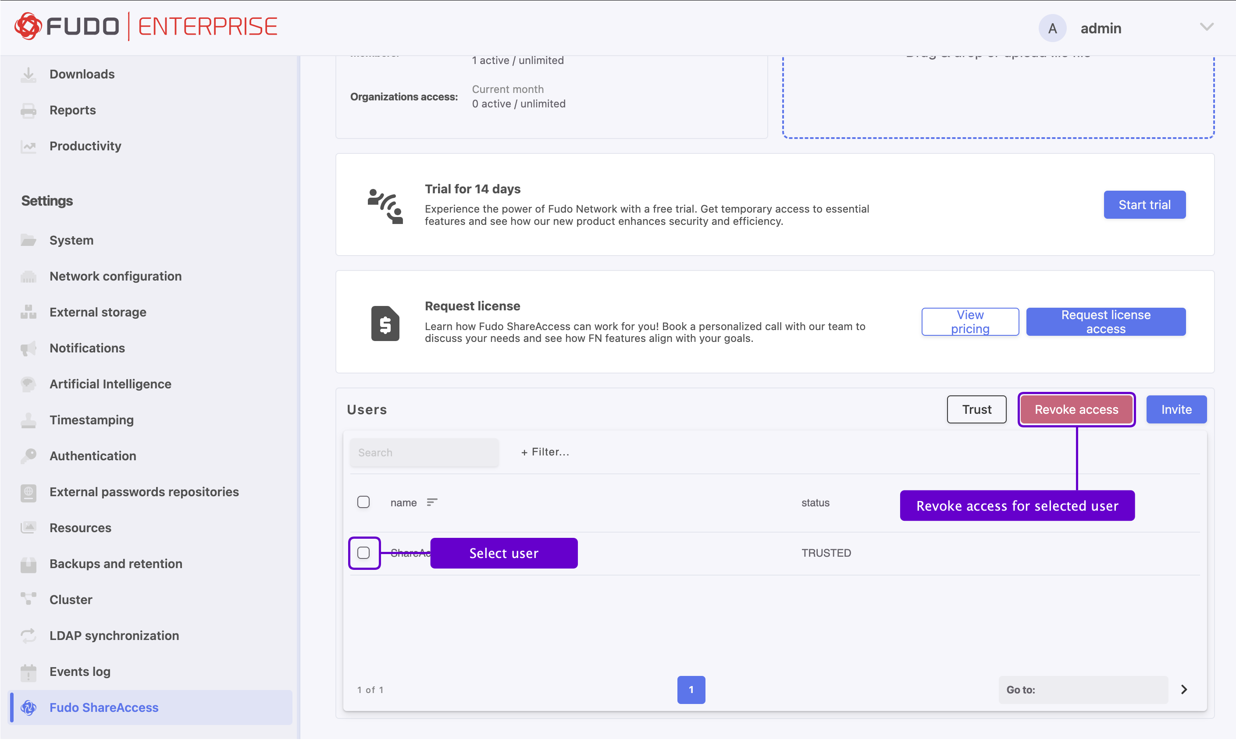Image resolution: width=1236 pixels, height=743 pixels.
Task: Click the status column header
Action: tap(816, 503)
